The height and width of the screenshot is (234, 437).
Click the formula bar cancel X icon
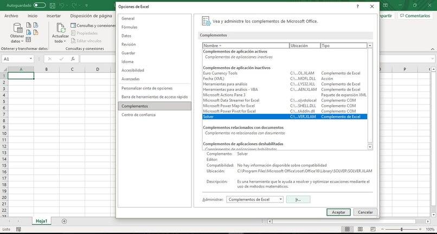[49, 59]
